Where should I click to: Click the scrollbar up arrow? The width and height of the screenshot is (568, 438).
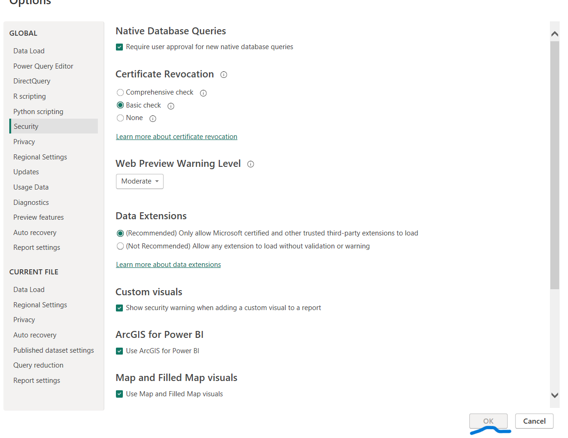tap(555, 34)
